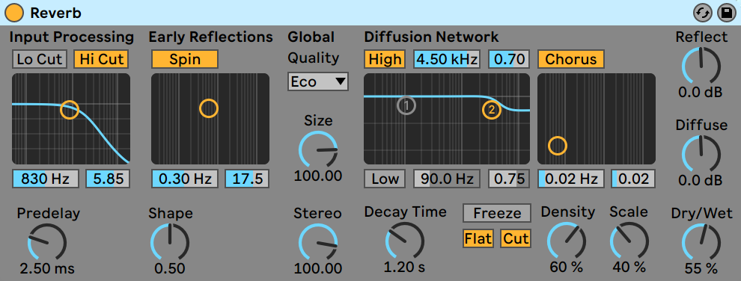Enable the Low shelf filter
The height and width of the screenshot is (281, 741).
pyautogui.click(x=385, y=179)
